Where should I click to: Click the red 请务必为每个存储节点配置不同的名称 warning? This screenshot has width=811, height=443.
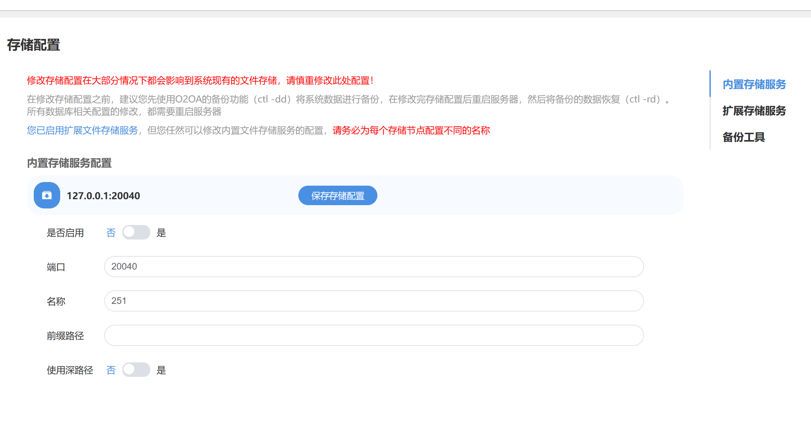point(411,130)
